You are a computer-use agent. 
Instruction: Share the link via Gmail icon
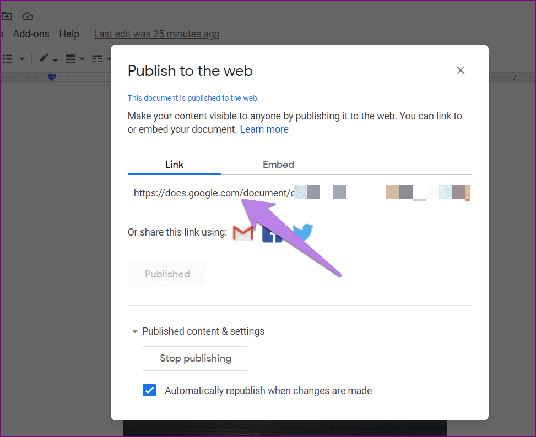pos(243,233)
